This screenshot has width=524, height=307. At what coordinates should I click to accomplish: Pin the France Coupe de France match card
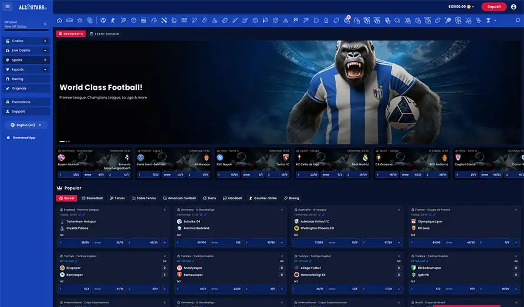pyautogui.click(x=516, y=210)
